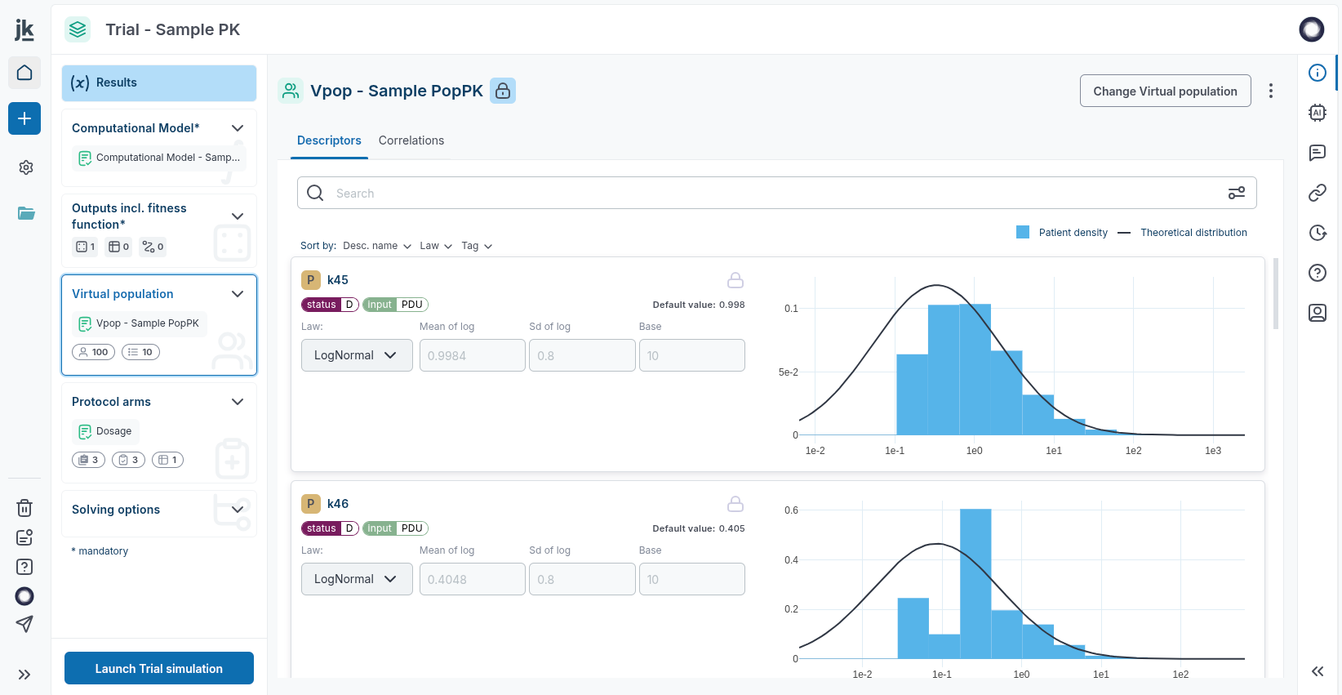Open the link icon on right rail
Screen dimensions: 1342x695
pyautogui.click(x=1317, y=193)
